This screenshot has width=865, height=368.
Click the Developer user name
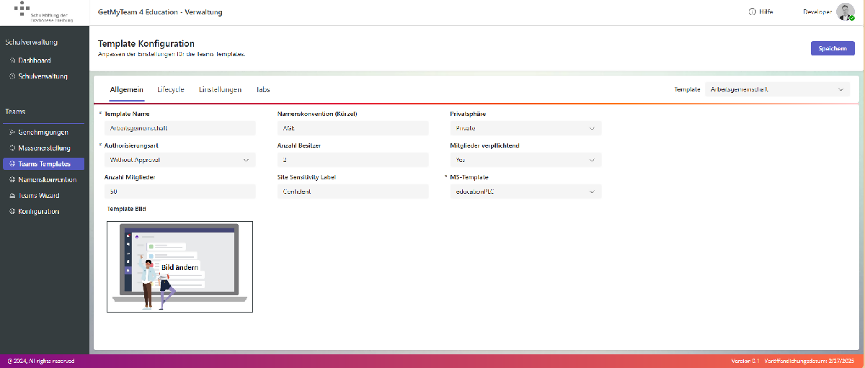pos(817,12)
